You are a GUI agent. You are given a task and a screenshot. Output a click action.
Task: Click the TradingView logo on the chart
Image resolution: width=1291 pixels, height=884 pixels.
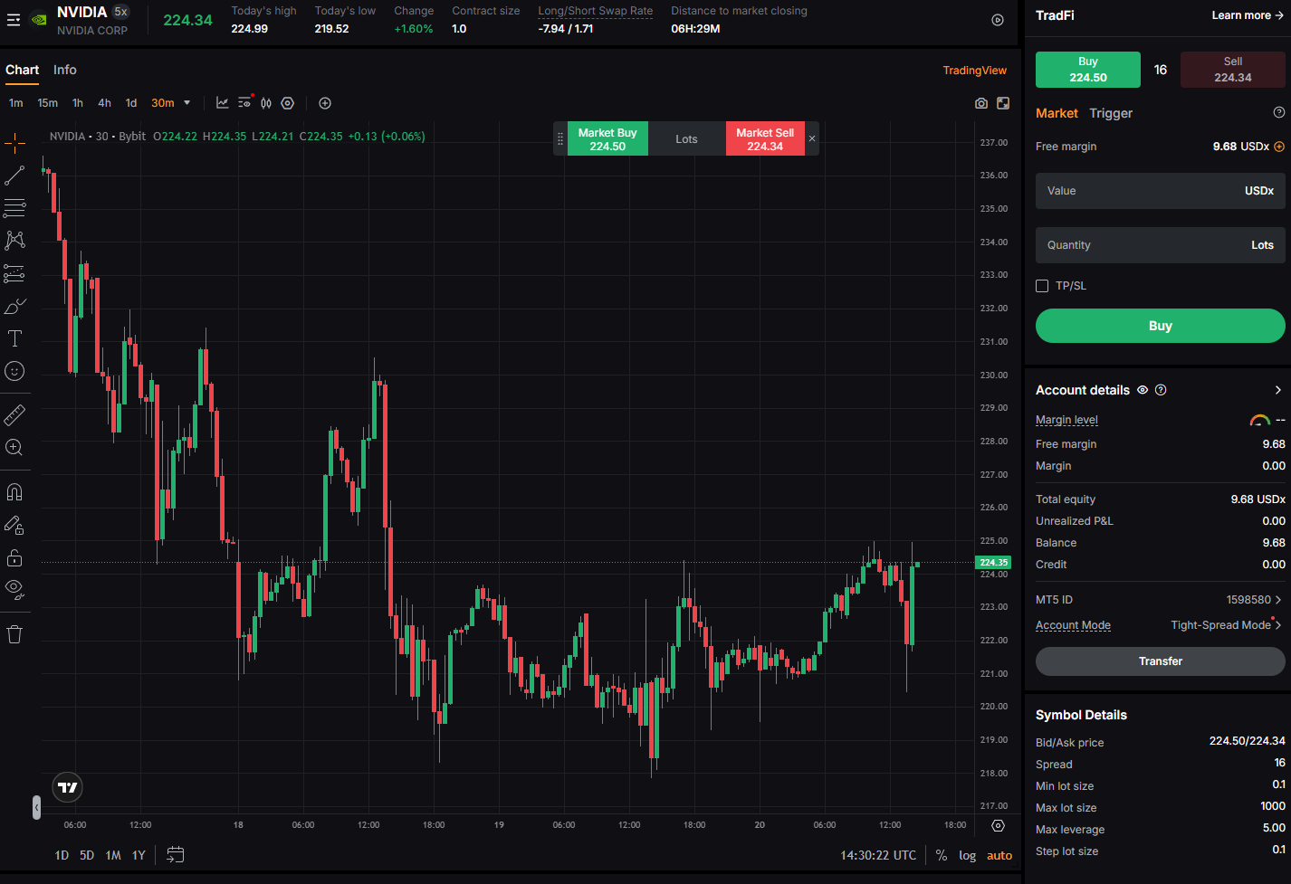point(68,787)
